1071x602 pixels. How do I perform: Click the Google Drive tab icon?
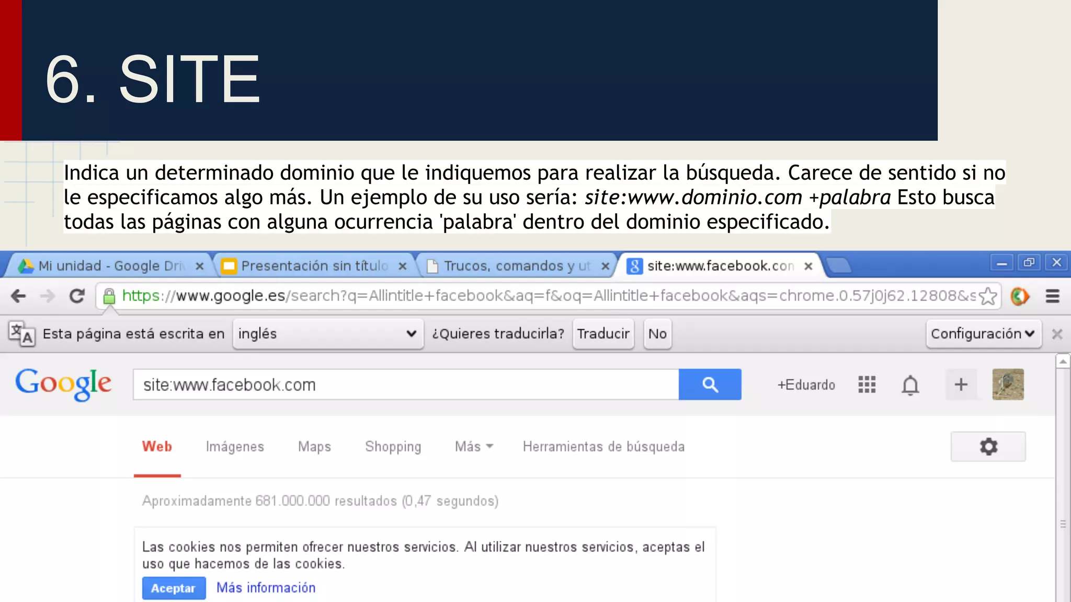pyautogui.click(x=26, y=266)
